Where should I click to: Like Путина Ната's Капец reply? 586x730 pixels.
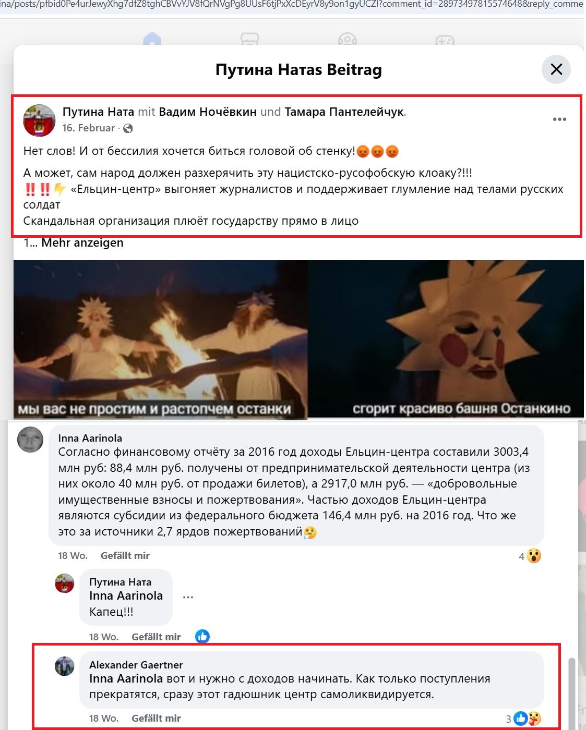pyautogui.click(x=156, y=637)
